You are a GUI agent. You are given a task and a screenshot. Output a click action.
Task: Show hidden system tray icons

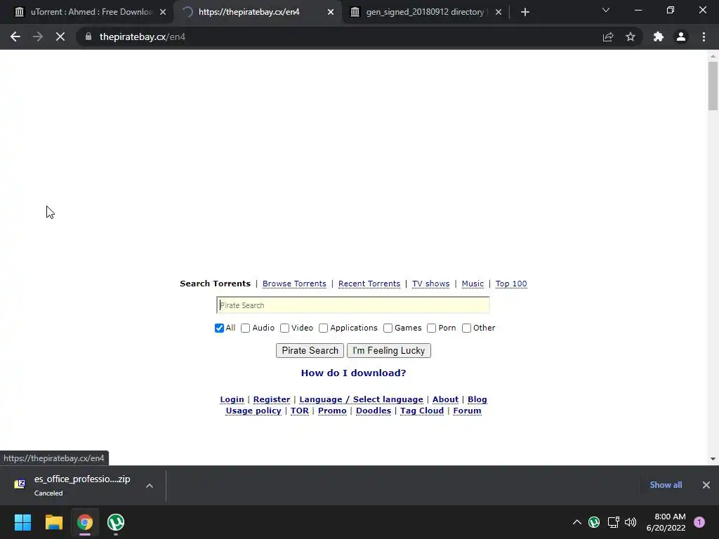[x=577, y=522]
